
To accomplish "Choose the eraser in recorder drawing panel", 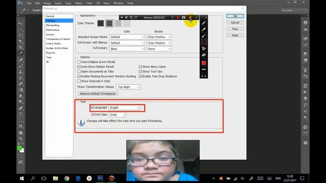I will point(204,55).
